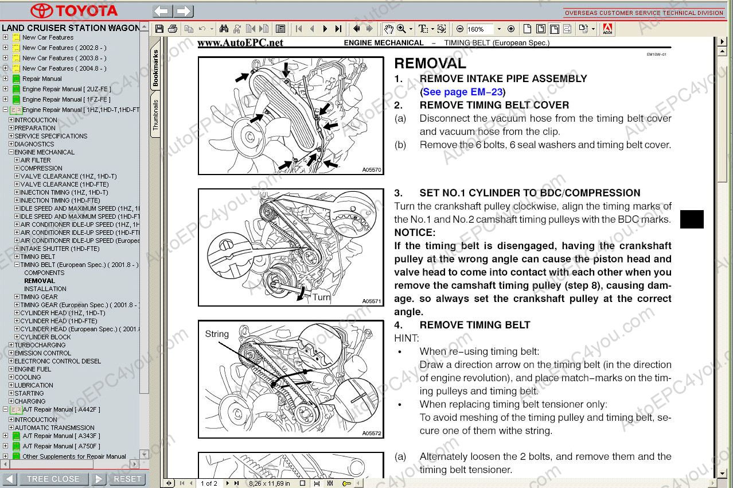Open the Thumbnails side tab
The image size is (733, 488).
click(155, 115)
